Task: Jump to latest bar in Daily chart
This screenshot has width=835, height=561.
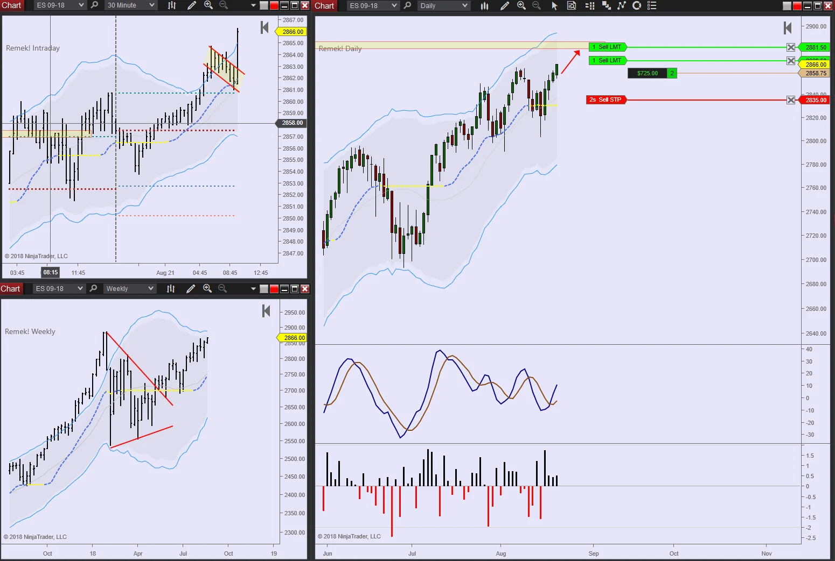Action: [x=788, y=28]
